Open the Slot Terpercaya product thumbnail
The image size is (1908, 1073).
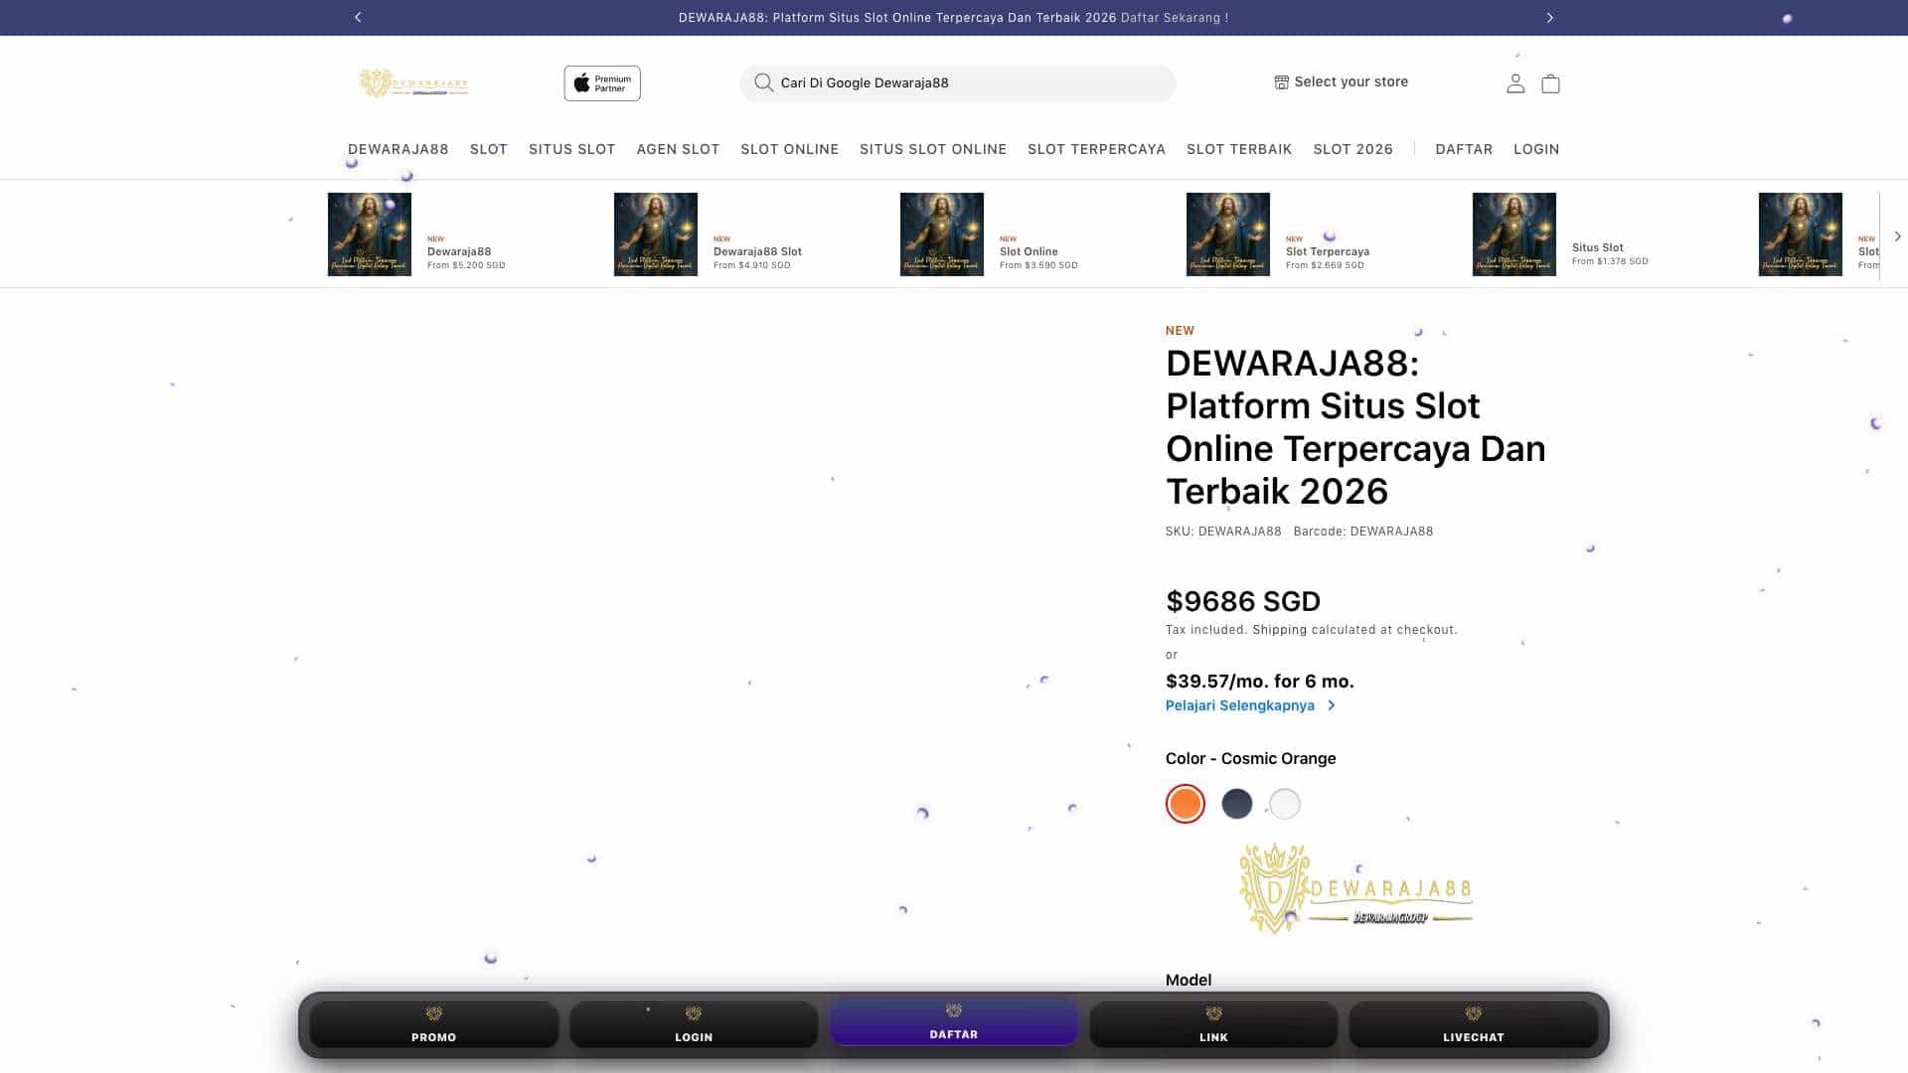click(x=1228, y=234)
